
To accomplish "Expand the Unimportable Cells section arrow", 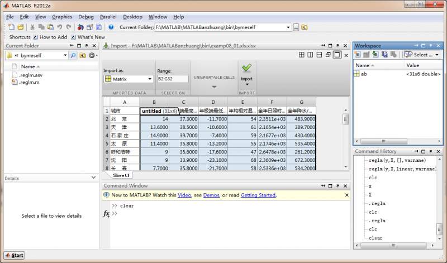I will click(x=214, y=87).
